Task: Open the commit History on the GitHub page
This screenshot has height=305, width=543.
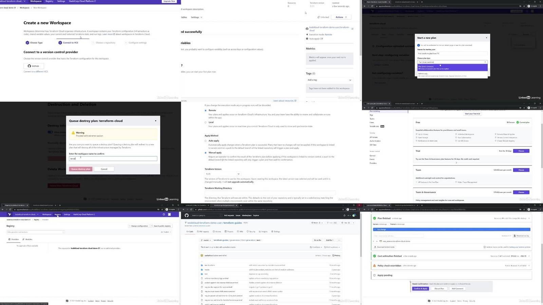Action: click(336, 255)
